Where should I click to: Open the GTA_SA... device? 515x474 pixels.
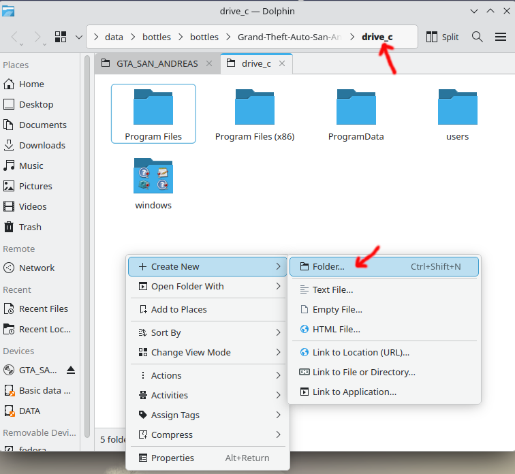coord(33,370)
